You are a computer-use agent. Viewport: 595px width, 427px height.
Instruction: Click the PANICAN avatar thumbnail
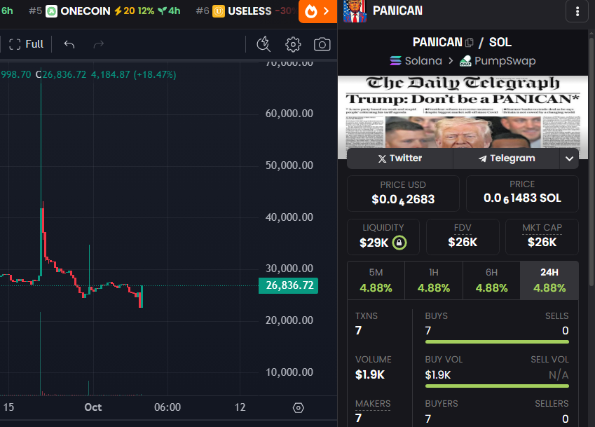coord(355,11)
